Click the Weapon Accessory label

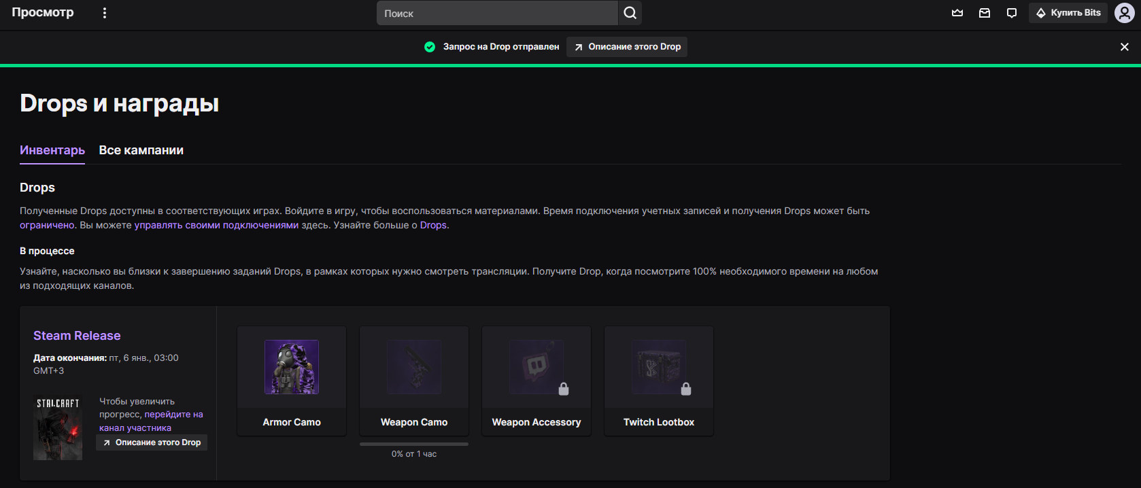537,422
